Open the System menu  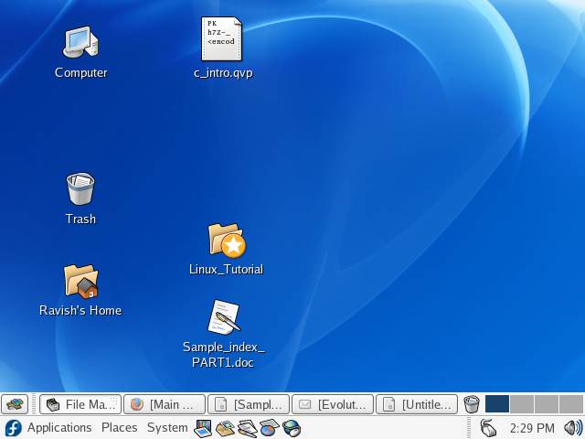click(x=167, y=428)
